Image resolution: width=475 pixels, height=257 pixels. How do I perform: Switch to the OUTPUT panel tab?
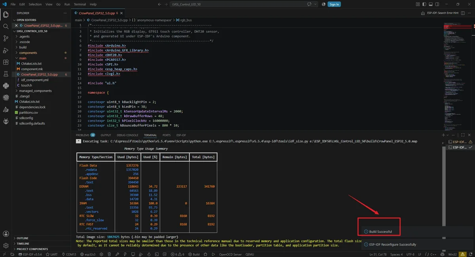(106, 135)
